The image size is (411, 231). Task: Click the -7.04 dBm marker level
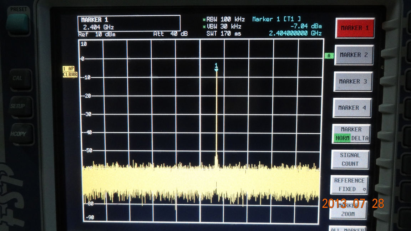(306, 26)
